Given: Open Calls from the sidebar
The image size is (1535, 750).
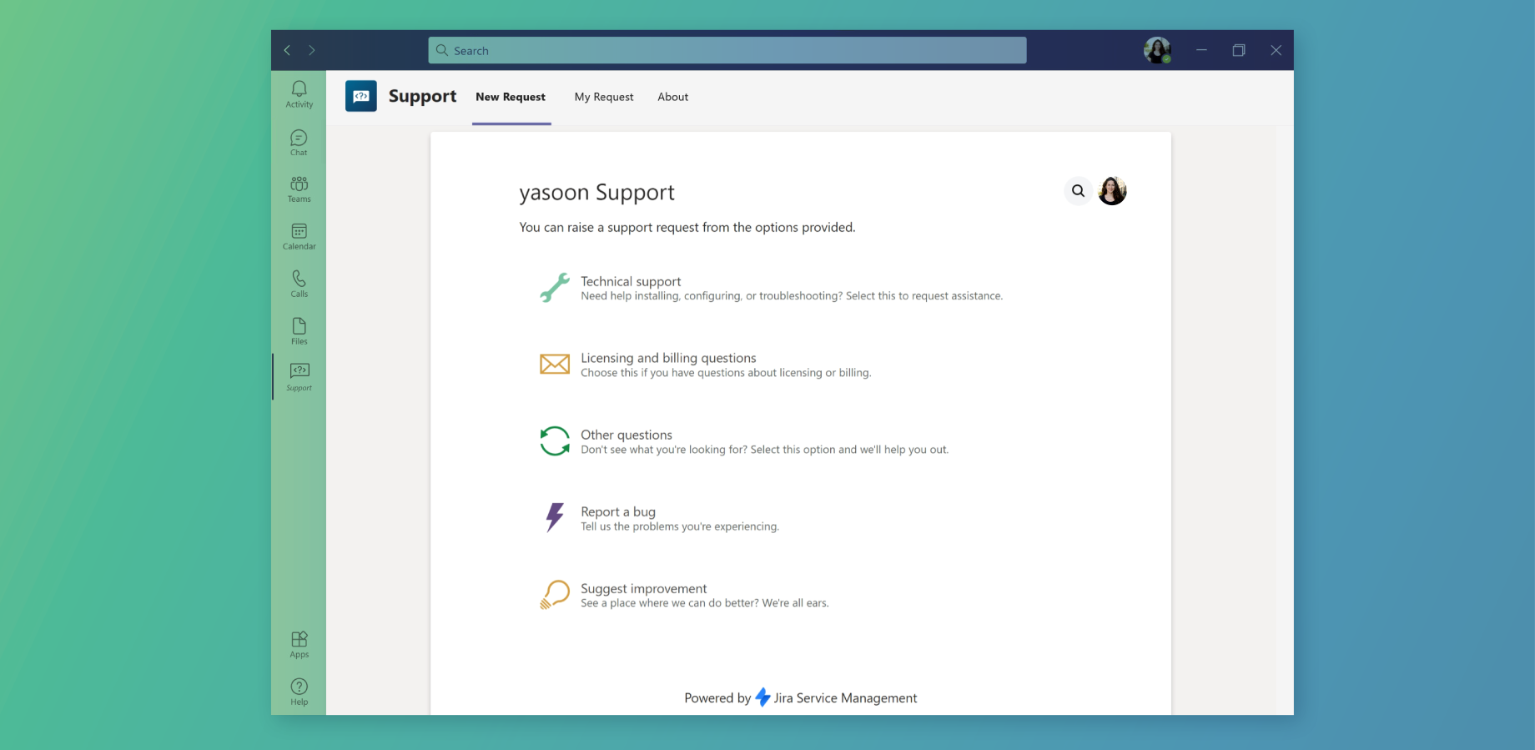Looking at the screenshot, I should coord(299,284).
